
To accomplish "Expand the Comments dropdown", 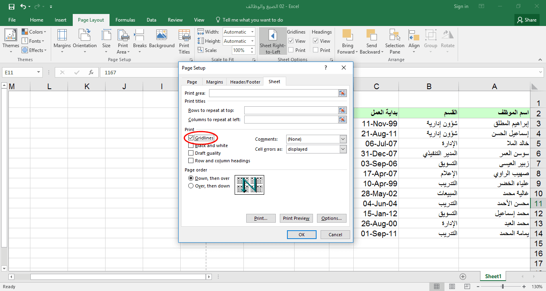I will tap(343, 139).
